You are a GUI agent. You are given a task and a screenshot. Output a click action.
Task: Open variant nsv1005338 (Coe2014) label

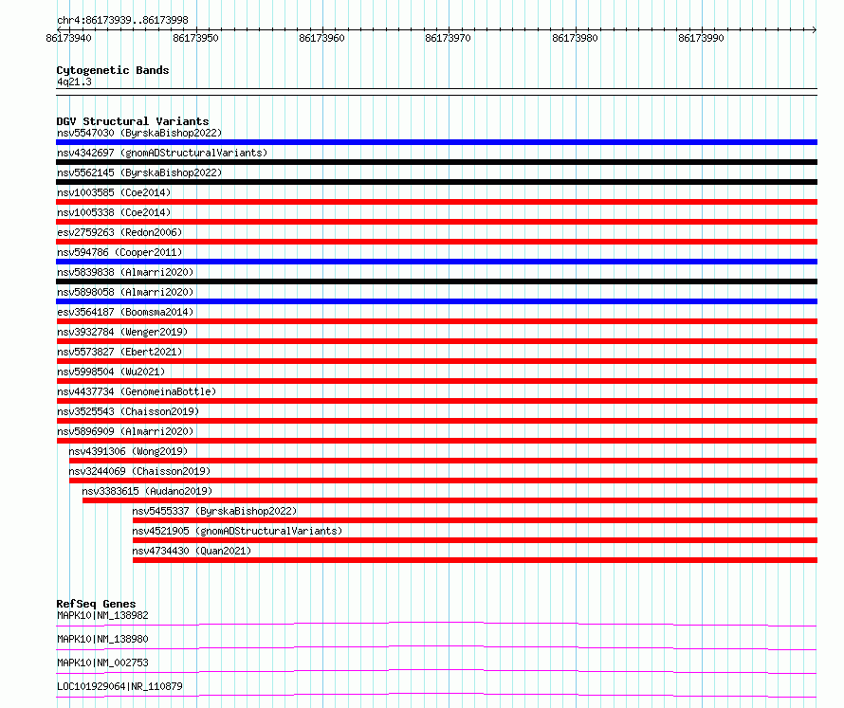(x=114, y=212)
